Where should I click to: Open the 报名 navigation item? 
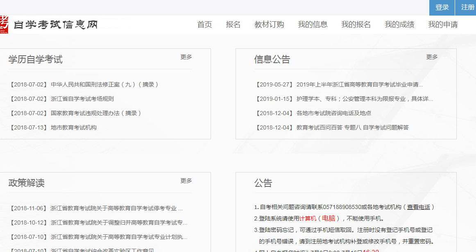pyautogui.click(x=233, y=25)
